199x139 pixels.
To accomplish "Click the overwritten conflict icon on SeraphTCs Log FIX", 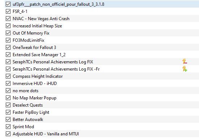I will 185,62.
